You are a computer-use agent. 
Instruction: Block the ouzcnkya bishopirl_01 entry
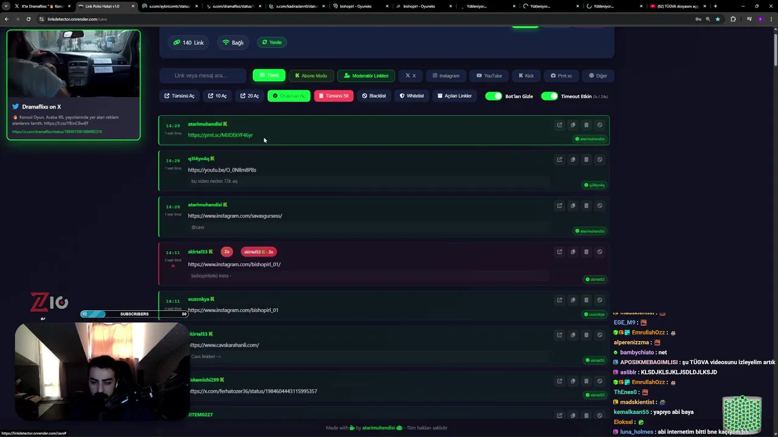click(x=599, y=300)
